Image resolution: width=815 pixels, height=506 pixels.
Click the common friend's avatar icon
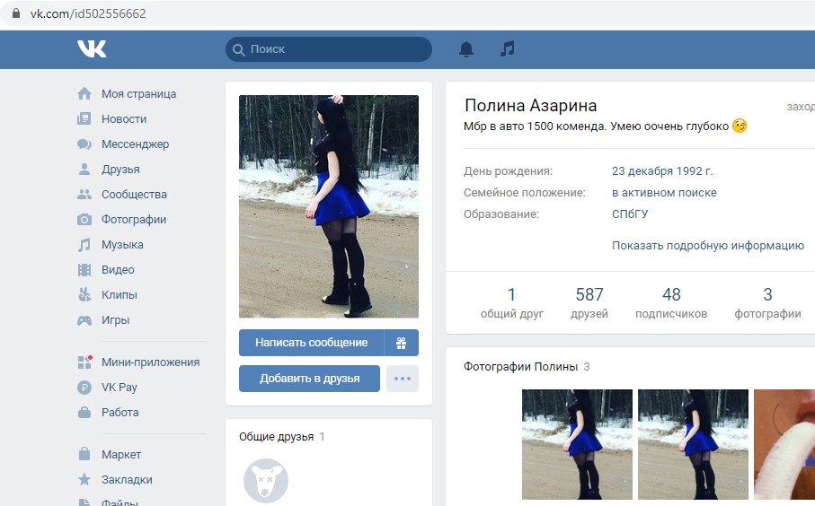(x=265, y=481)
